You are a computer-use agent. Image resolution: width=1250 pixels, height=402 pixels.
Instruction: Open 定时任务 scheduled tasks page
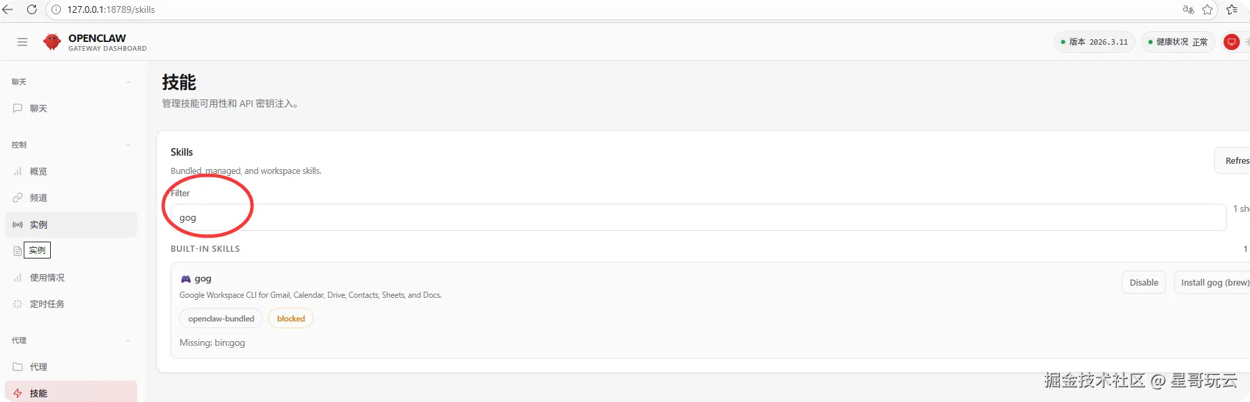[47, 304]
